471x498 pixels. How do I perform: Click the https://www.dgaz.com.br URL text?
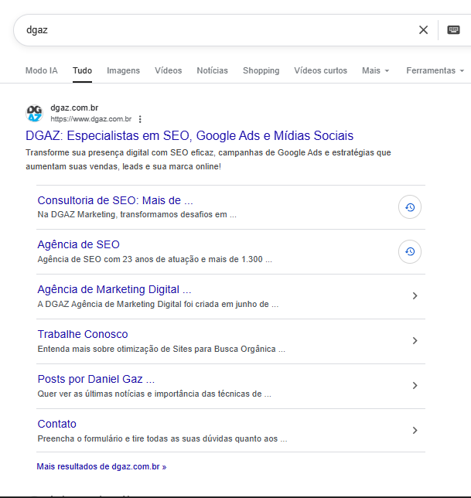click(90, 119)
